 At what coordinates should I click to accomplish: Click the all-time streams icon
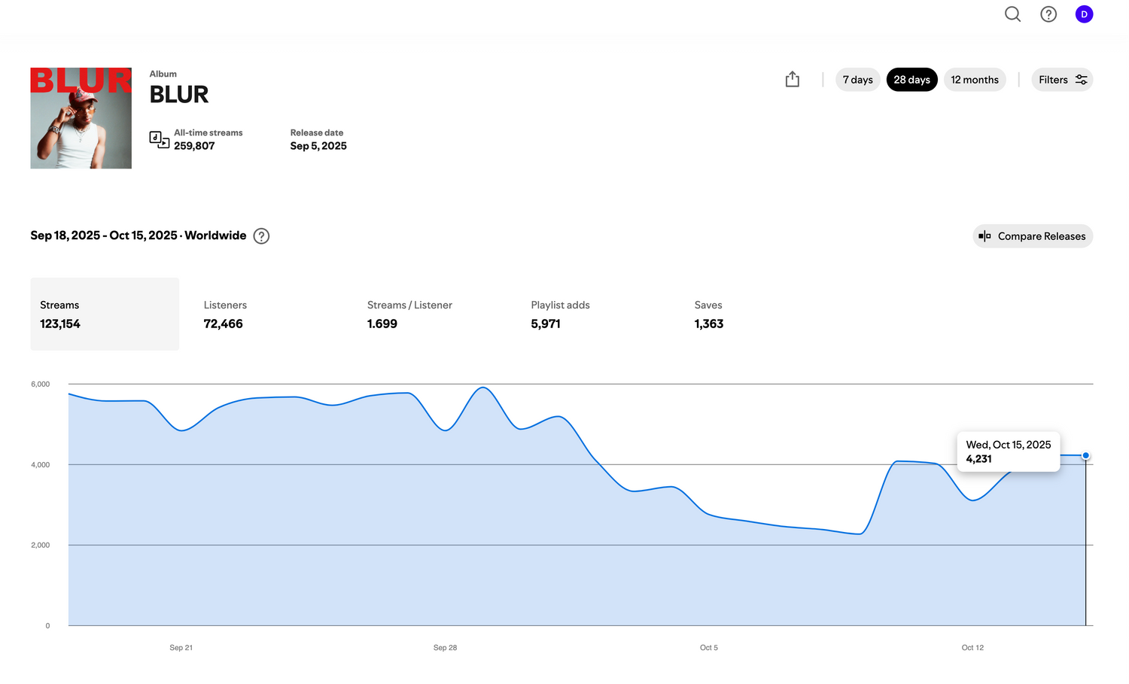[159, 139]
